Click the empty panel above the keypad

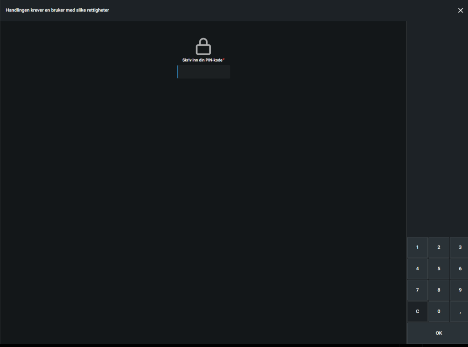click(x=437, y=128)
